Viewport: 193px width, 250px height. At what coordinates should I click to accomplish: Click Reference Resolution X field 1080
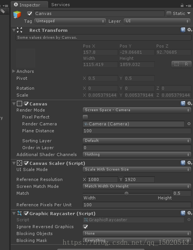pos(102,179)
